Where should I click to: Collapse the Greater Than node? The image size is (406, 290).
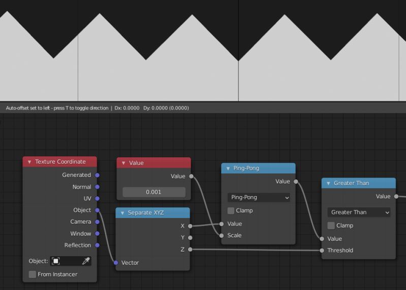[x=328, y=184]
